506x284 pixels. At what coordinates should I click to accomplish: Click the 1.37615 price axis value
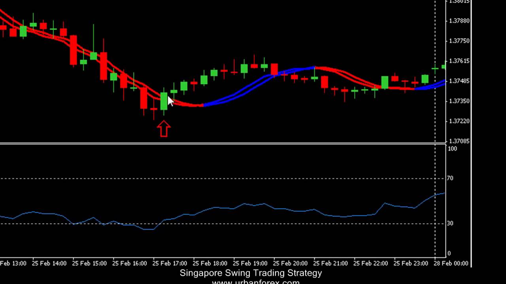[459, 61]
